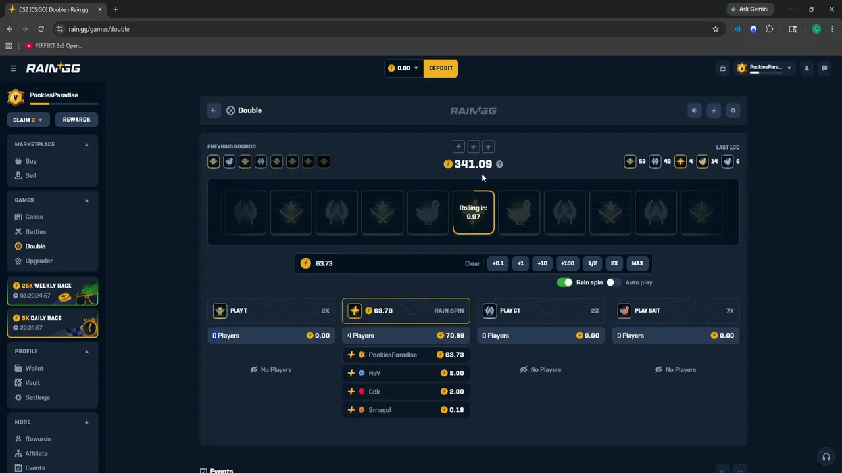
Task: Collapse the PROFILE section
Action: [x=86, y=351]
